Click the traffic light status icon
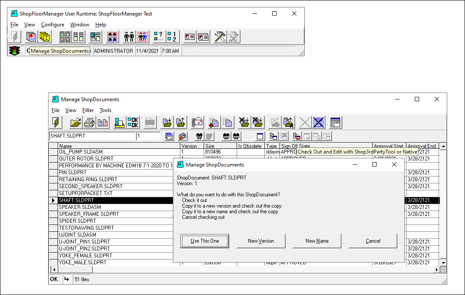 [14, 51]
